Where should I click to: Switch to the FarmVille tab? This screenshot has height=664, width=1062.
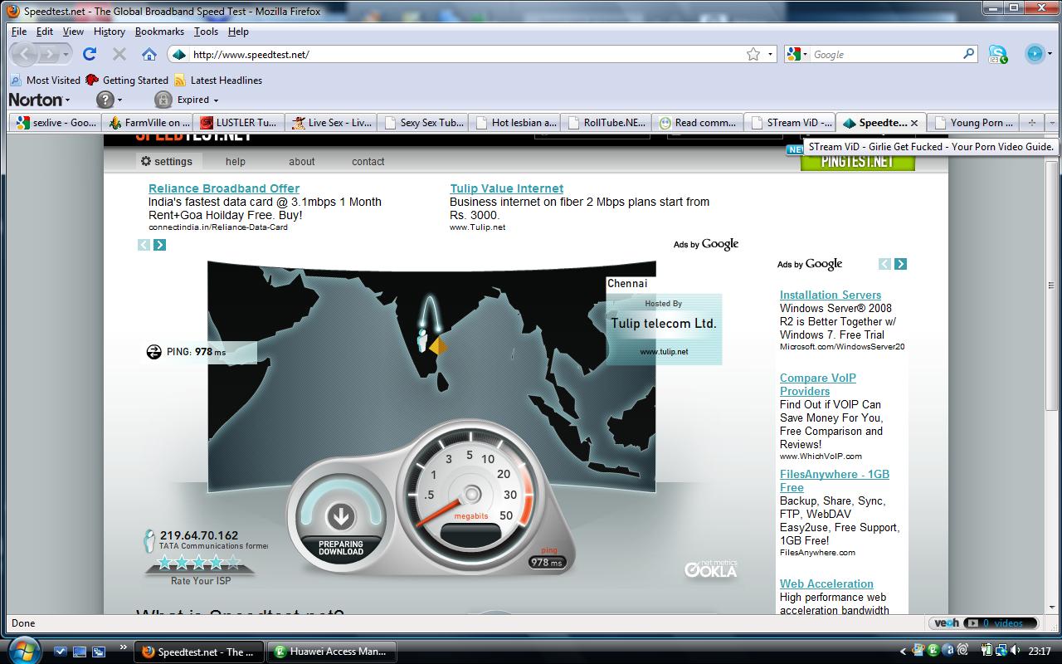click(x=149, y=122)
